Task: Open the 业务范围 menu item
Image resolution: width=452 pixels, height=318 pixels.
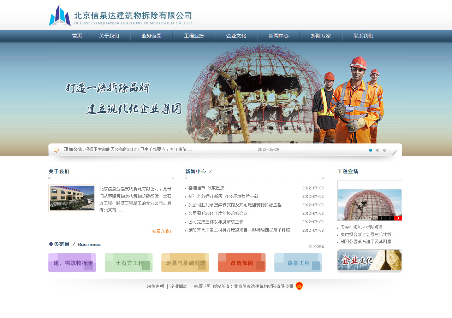Action: tap(151, 36)
